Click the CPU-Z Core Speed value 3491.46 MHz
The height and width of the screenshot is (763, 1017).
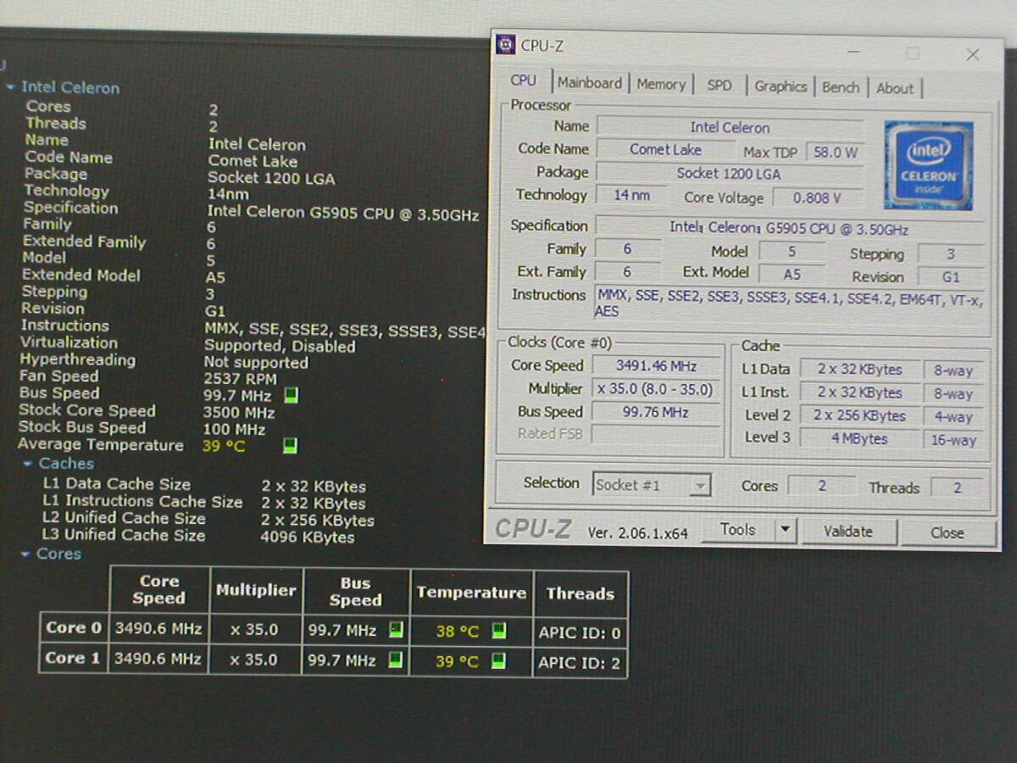pos(656,366)
